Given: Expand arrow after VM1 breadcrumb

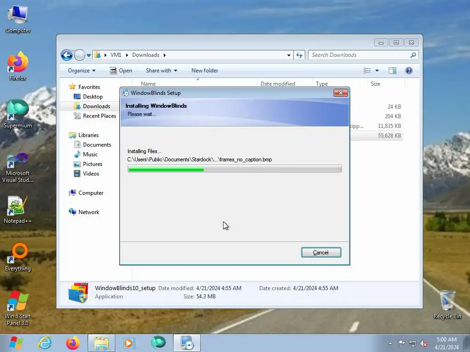Looking at the screenshot, I should pos(127,55).
